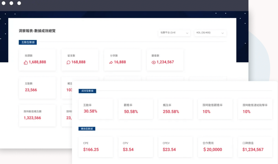Click the second white window control dot
This screenshot has width=278, height=164.
(x=11, y=3)
